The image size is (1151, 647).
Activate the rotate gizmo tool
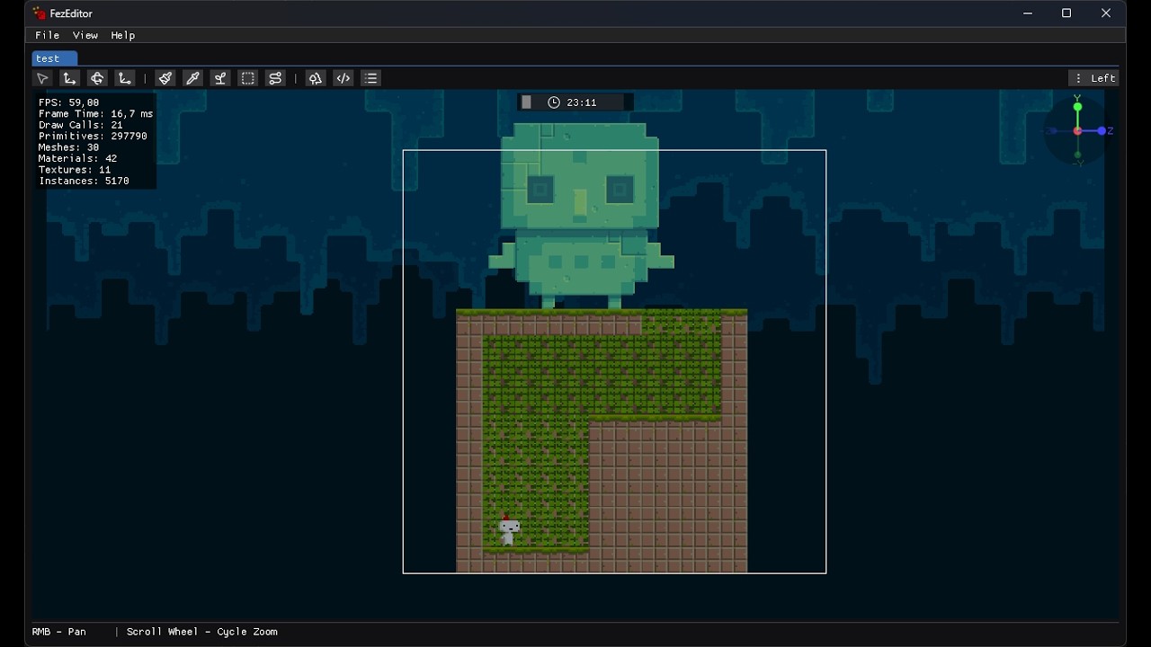97,78
